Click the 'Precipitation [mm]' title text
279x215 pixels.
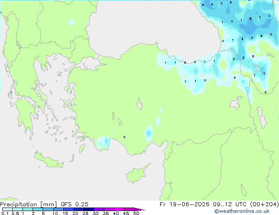tap(29, 204)
